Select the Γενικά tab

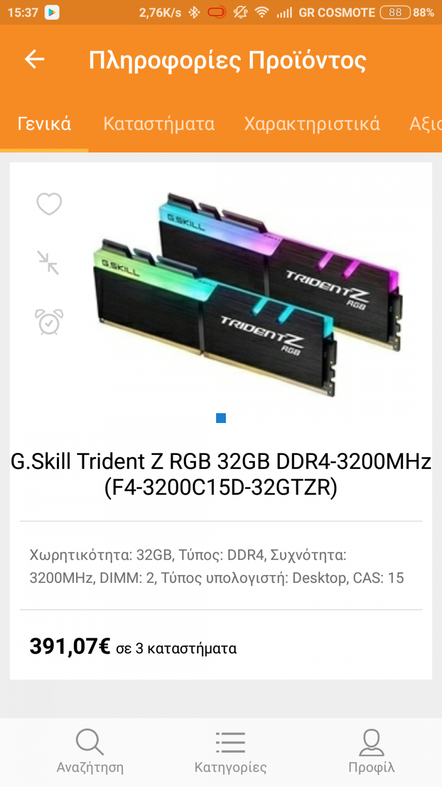click(44, 124)
